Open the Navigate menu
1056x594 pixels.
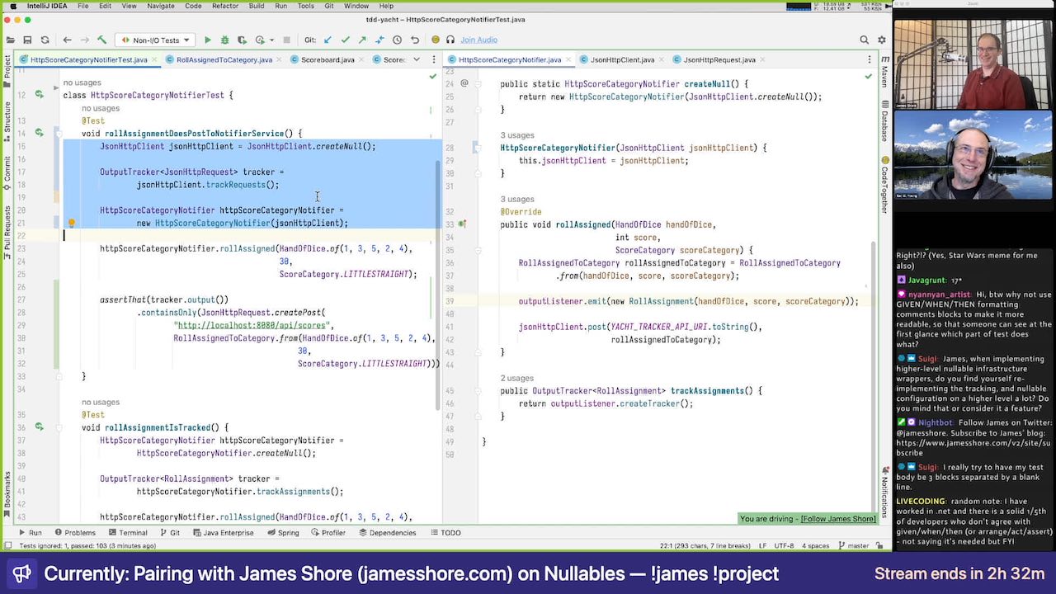(x=160, y=6)
